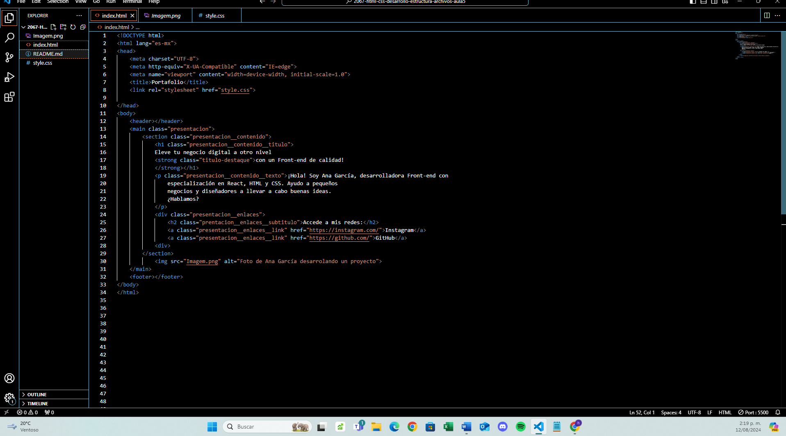Open Discord from the taskbar
The width and height of the screenshot is (786, 436).
(x=502, y=427)
